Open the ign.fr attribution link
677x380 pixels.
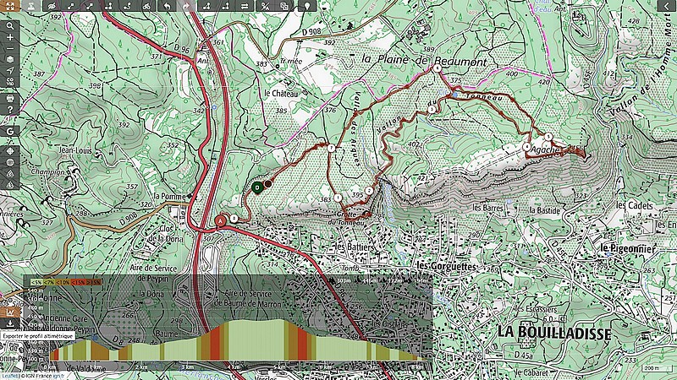pyautogui.click(x=58, y=376)
